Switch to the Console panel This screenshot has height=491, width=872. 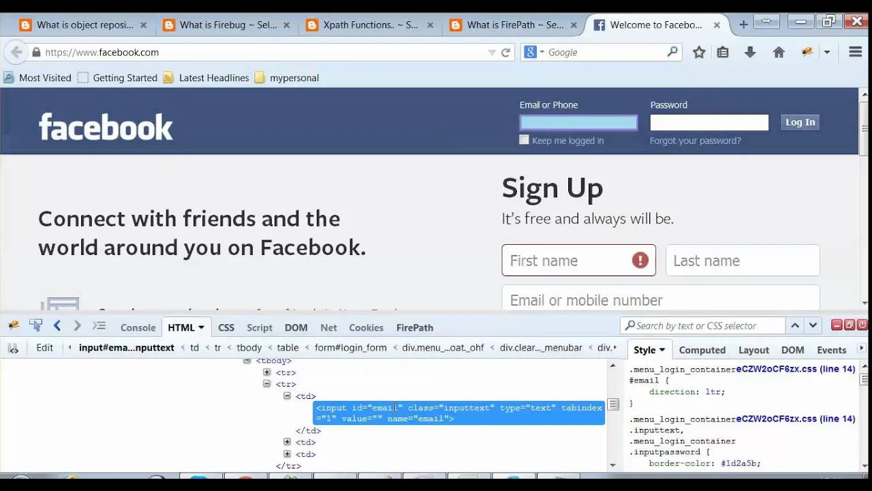138,327
